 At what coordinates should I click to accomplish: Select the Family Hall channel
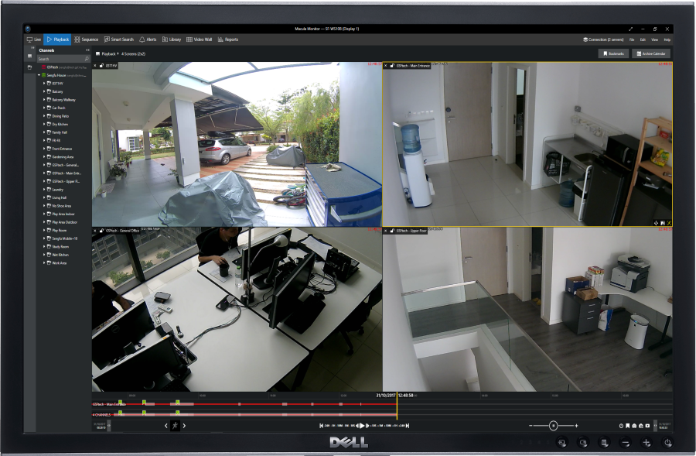click(x=60, y=132)
